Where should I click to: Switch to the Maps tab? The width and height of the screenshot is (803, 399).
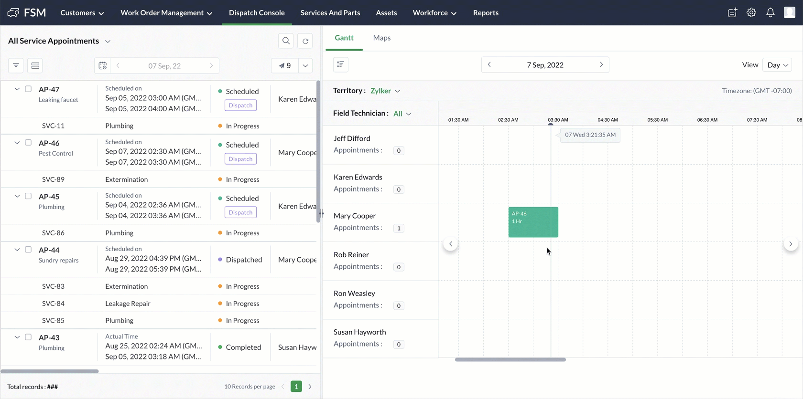(x=381, y=38)
